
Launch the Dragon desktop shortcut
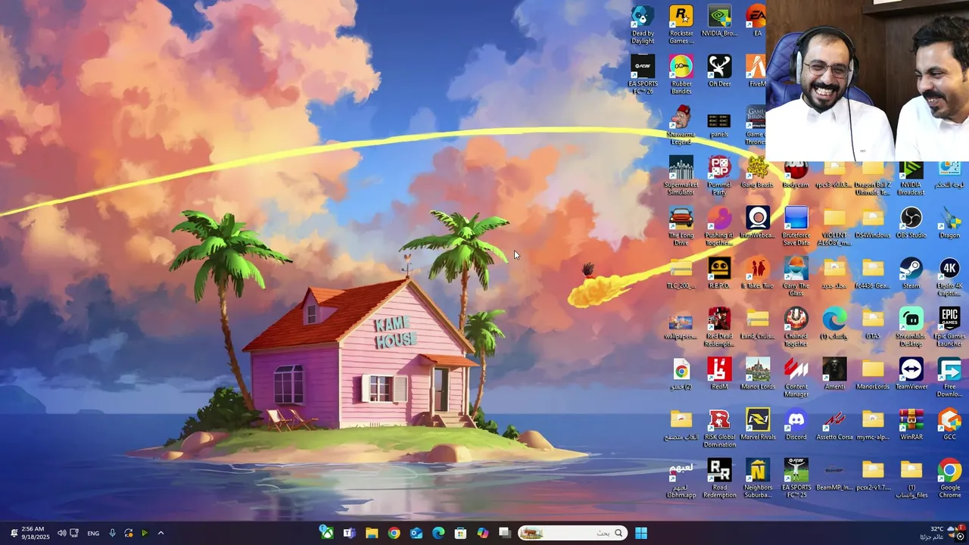(x=949, y=223)
